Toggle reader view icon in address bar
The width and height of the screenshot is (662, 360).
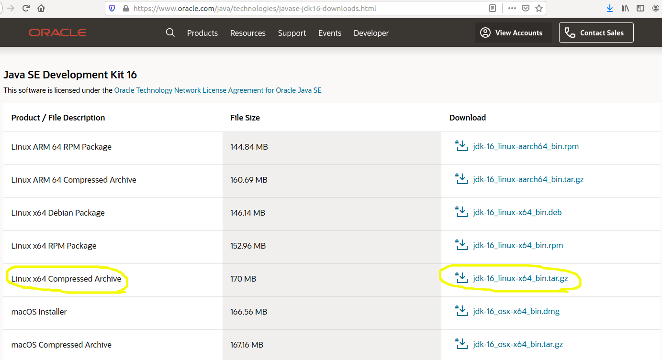click(x=493, y=8)
